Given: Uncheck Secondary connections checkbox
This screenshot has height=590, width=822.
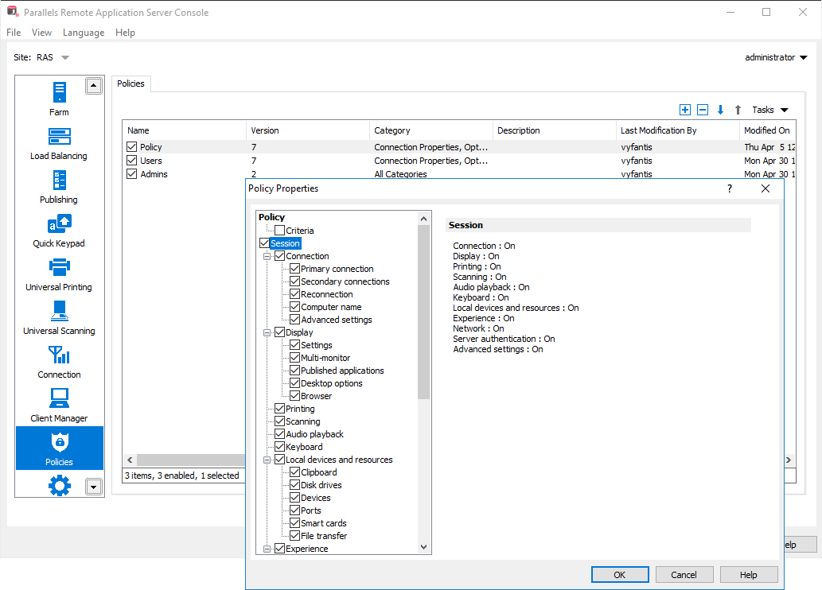Looking at the screenshot, I should pyautogui.click(x=294, y=281).
